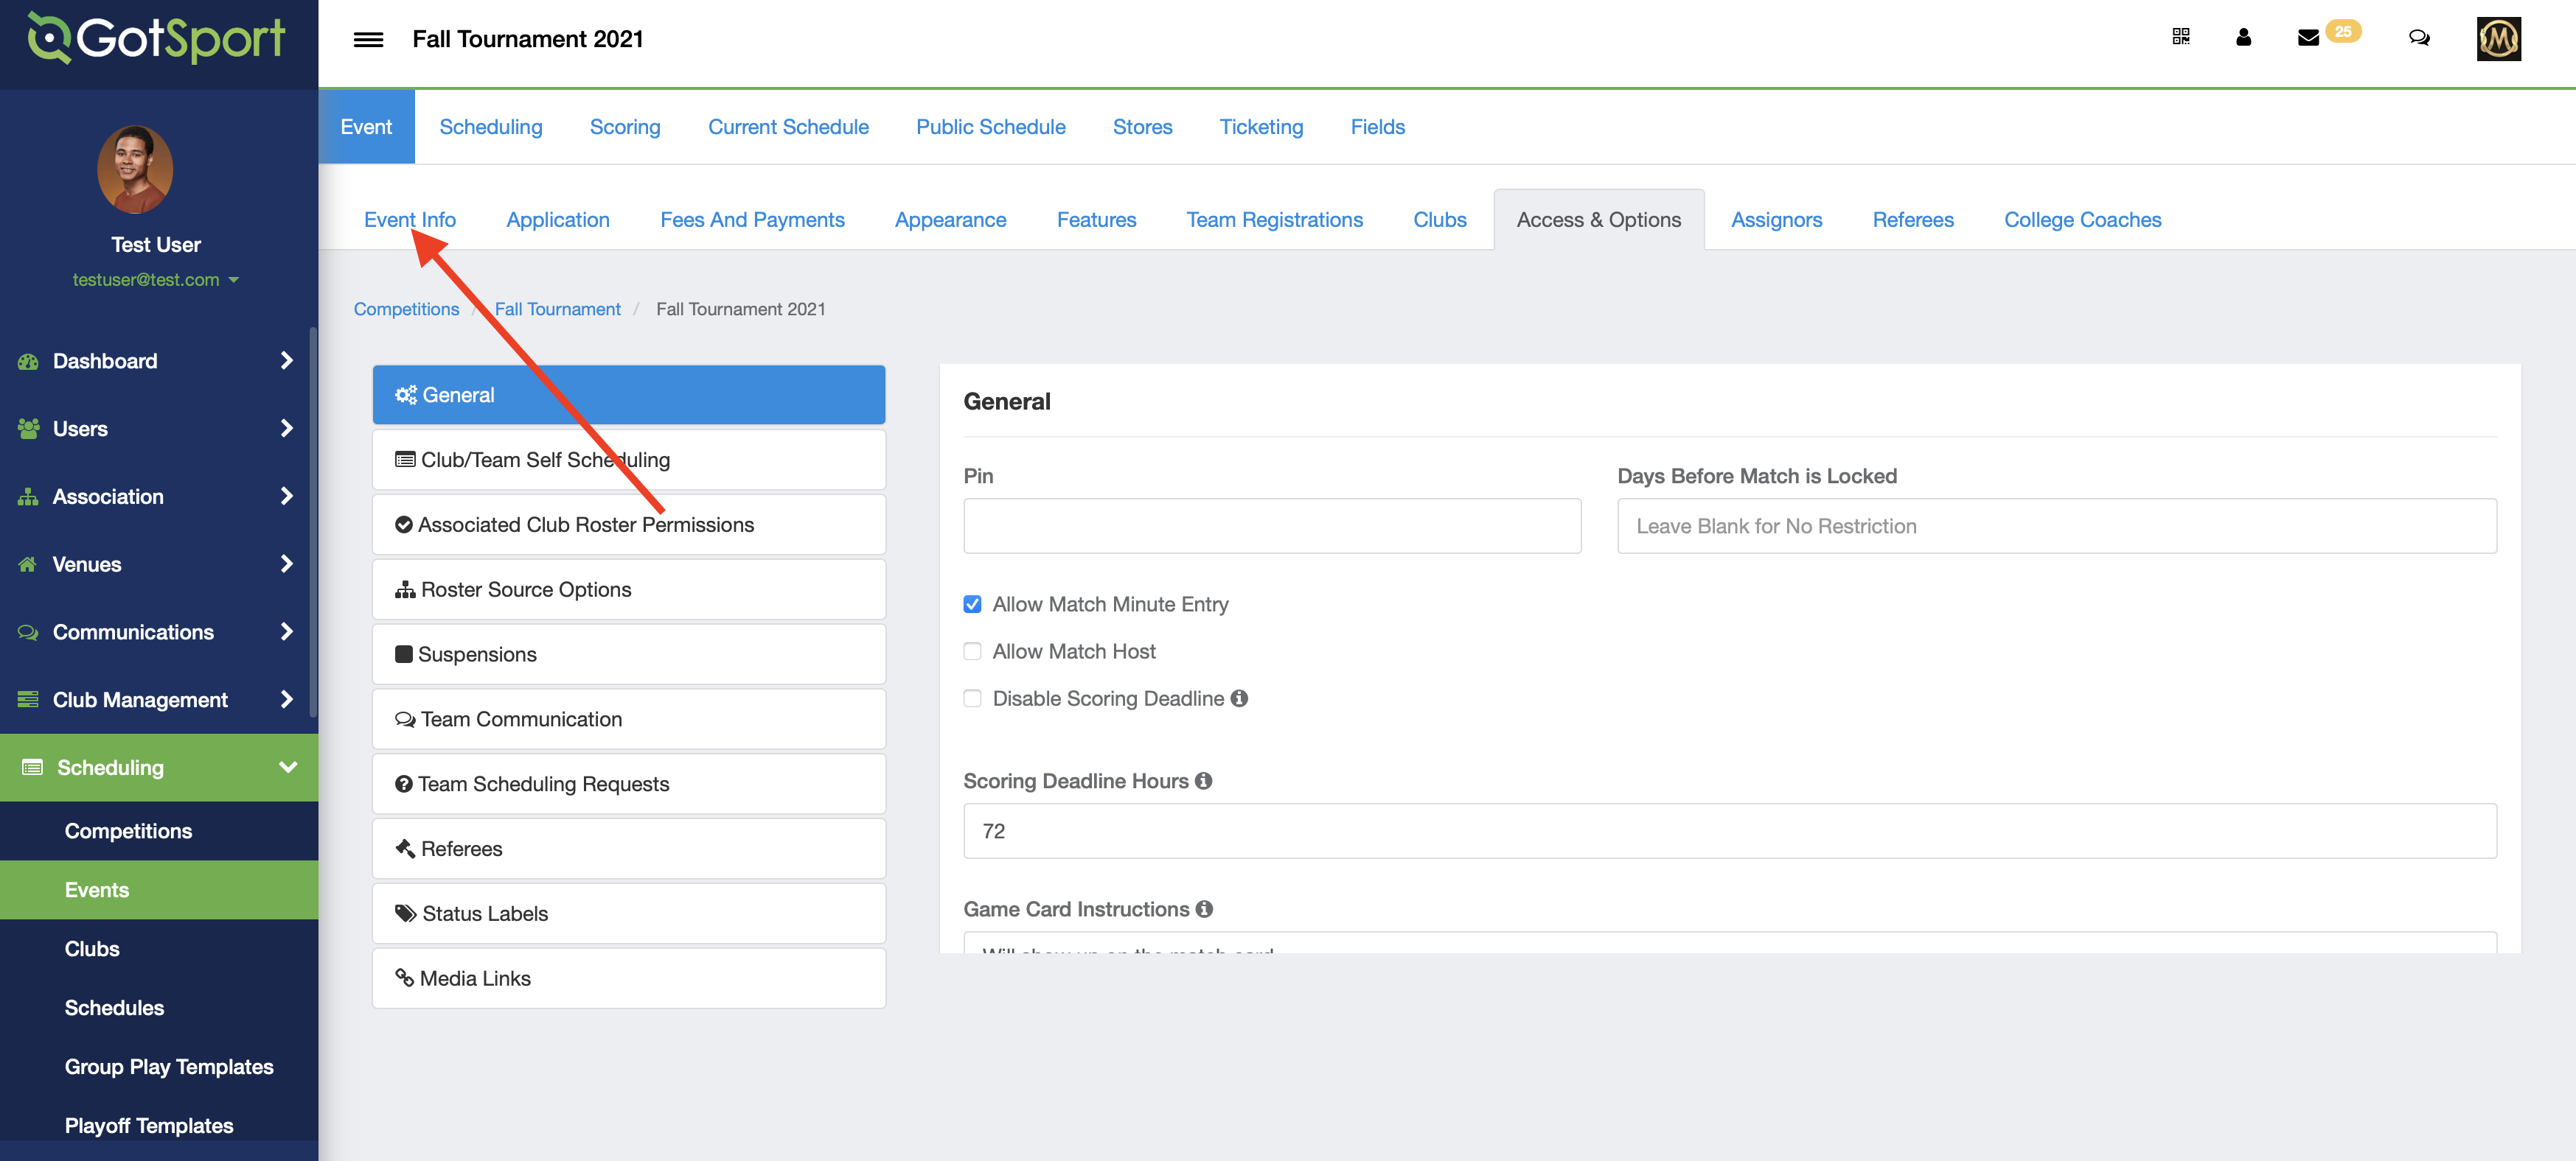Viewport: 2576px width, 1161px height.
Task: Collapse the Scheduling menu chevron
Action: [x=288, y=768]
